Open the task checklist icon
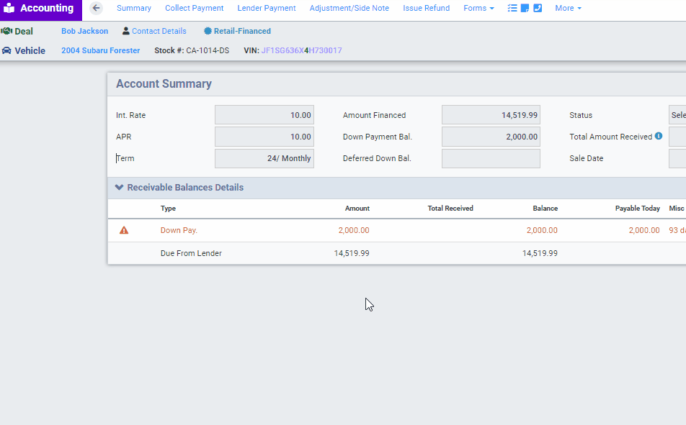This screenshot has width=686, height=425. (x=512, y=9)
